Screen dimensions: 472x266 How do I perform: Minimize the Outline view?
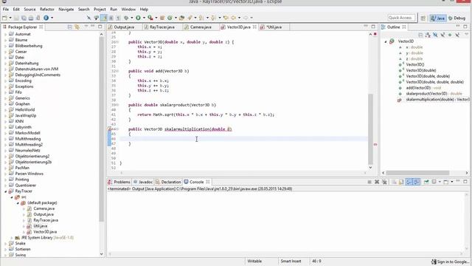(x=458, y=27)
